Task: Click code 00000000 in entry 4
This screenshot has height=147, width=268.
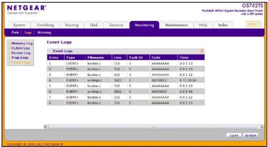Action: point(159,80)
